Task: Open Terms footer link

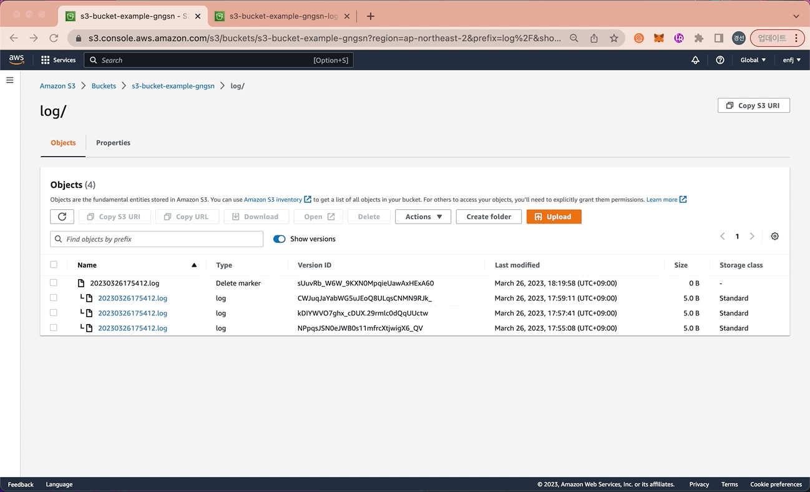Action: click(729, 485)
